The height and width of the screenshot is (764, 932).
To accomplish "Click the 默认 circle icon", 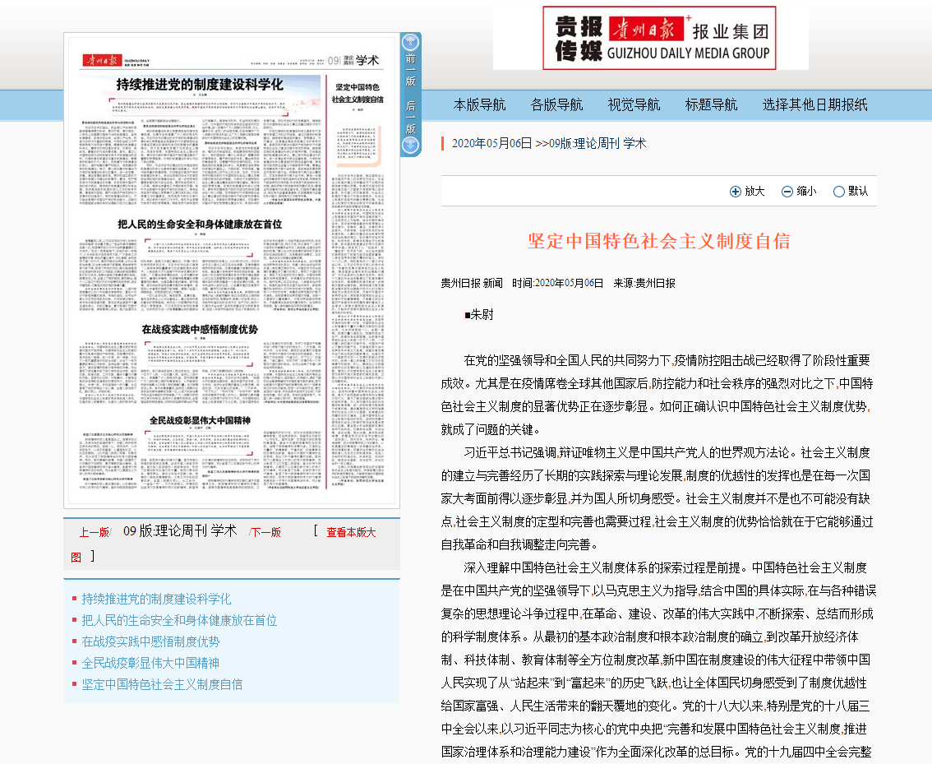I will point(838,192).
